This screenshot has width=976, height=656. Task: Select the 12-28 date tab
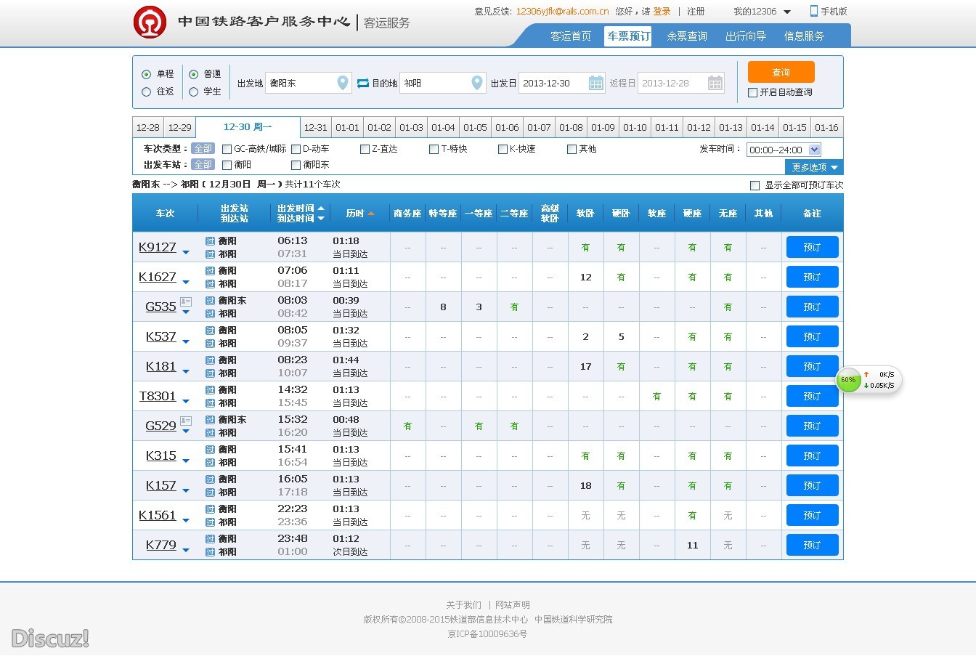(x=148, y=127)
